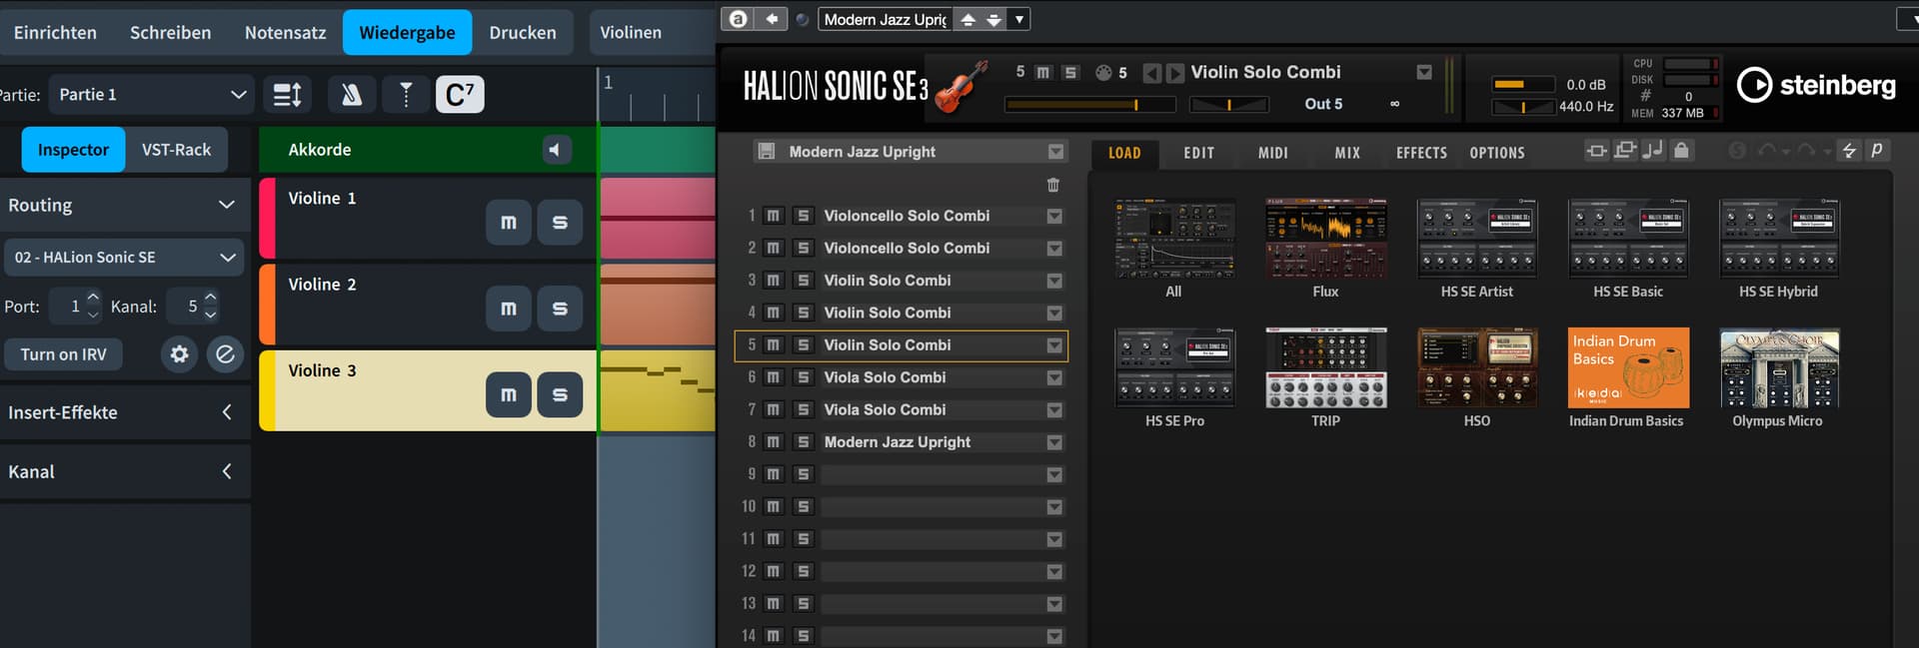Mute slot 1 Violoncello Solo Combi
This screenshot has height=648, width=1919.
[774, 216]
